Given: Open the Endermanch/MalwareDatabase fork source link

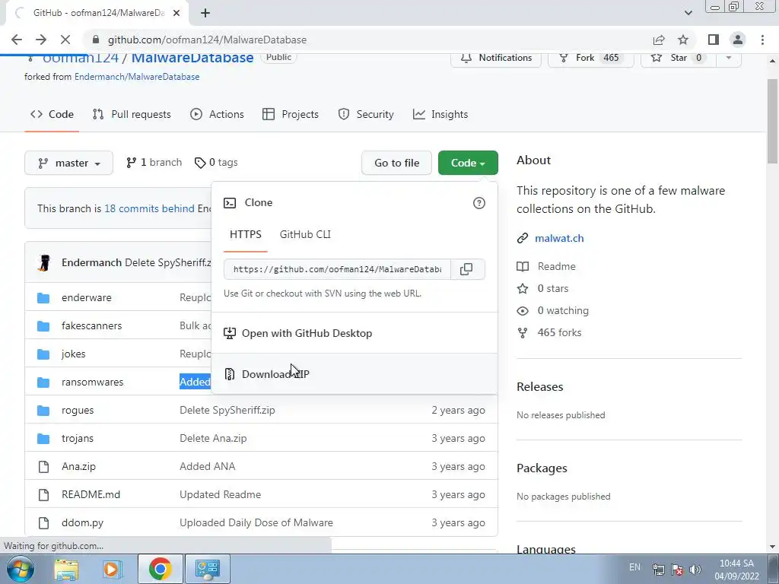Looking at the screenshot, I should click(137, 77).
